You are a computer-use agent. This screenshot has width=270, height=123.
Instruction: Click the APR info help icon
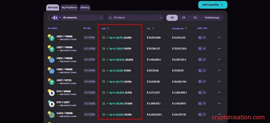point(108,28)
